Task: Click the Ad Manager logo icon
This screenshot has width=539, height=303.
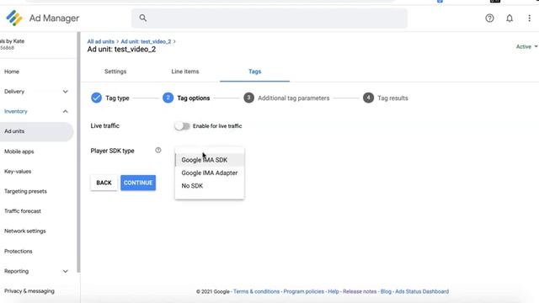Action: tap(14, 18)
